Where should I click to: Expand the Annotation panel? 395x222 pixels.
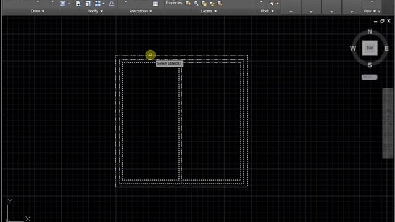pos(141,11)
